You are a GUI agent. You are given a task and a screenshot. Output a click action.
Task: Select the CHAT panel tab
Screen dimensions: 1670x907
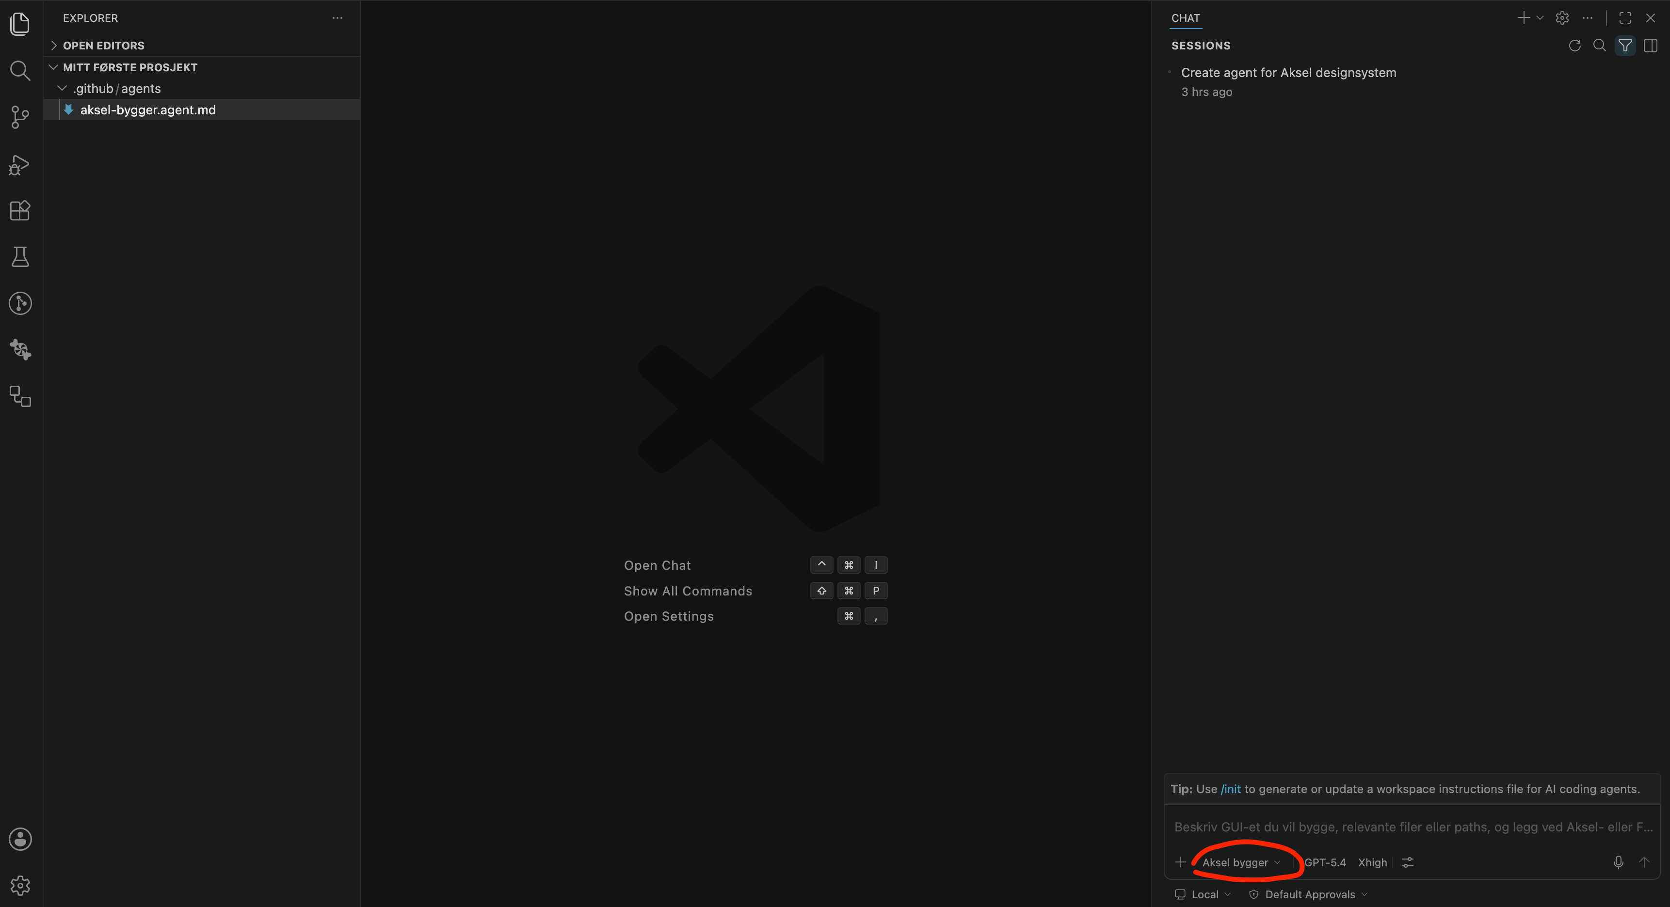click(1186, 18)
